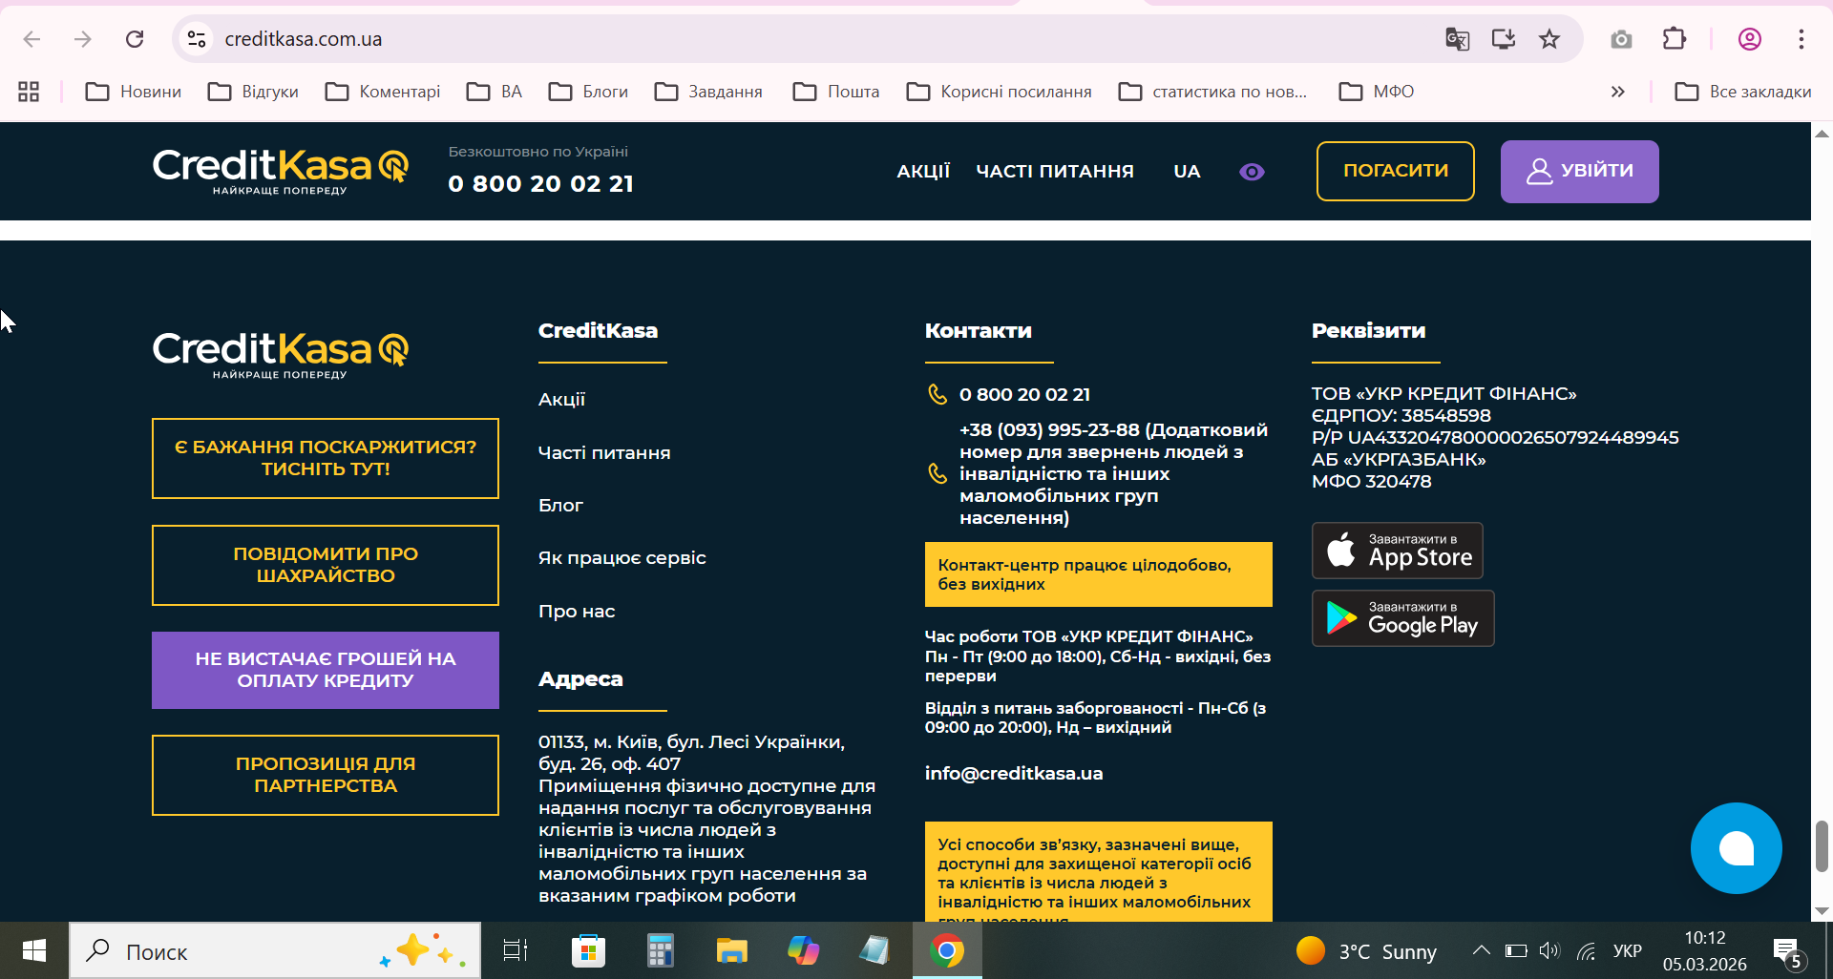
Task: Open the Extensions puzzle icon
Action: [x=1675, y=39]
